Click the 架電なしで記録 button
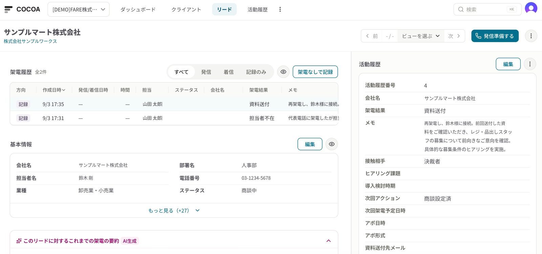 tap(315, 72)
